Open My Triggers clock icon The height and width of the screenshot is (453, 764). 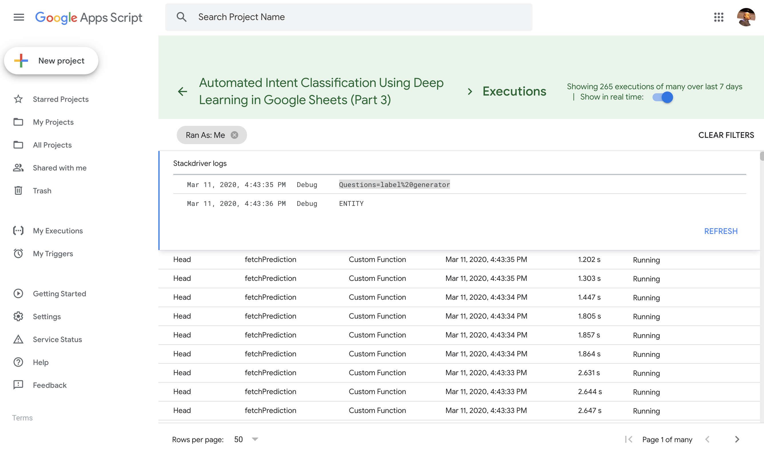18,254
